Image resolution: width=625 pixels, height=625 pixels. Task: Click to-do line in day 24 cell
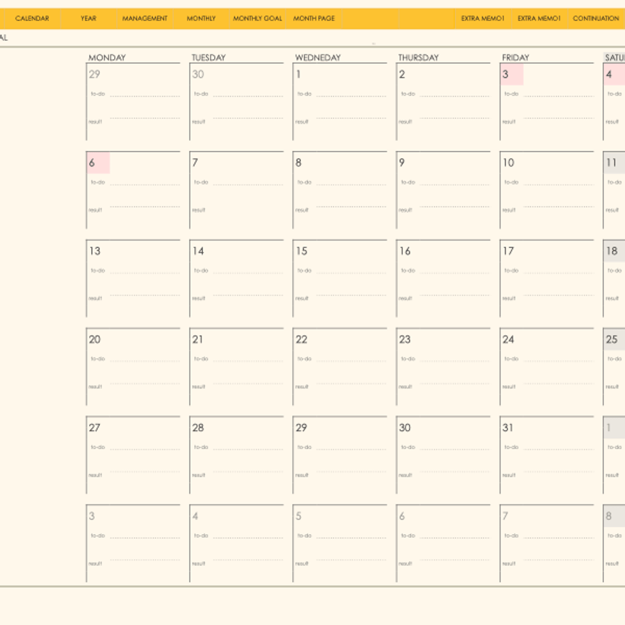pos(559,361)
